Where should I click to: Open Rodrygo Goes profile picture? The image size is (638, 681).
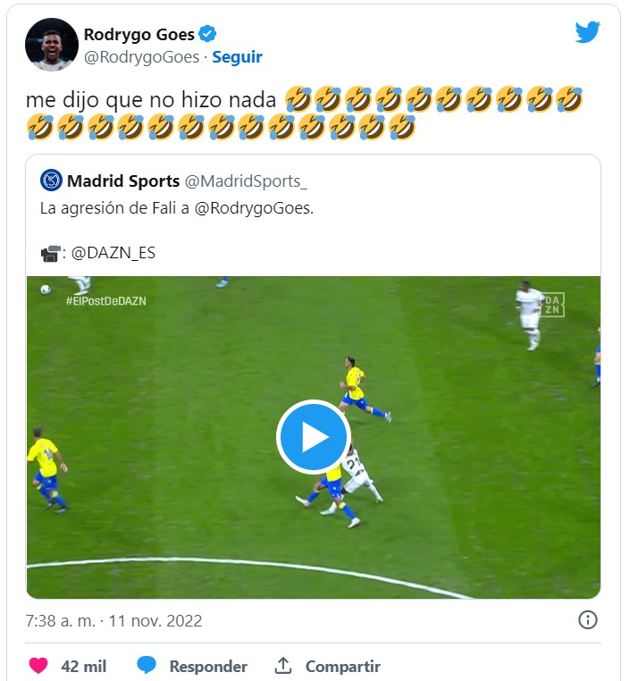pos(52,45)
